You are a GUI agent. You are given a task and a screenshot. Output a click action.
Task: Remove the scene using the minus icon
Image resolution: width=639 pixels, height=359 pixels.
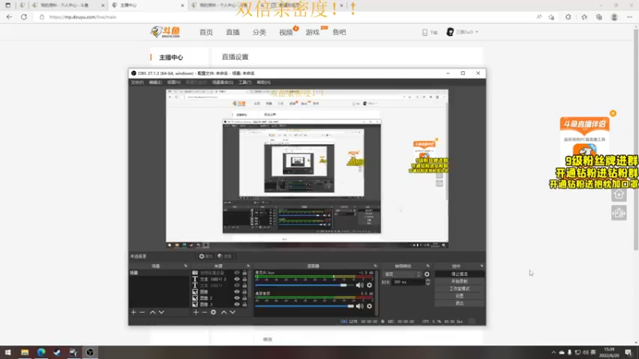click(x=142, y=312)
